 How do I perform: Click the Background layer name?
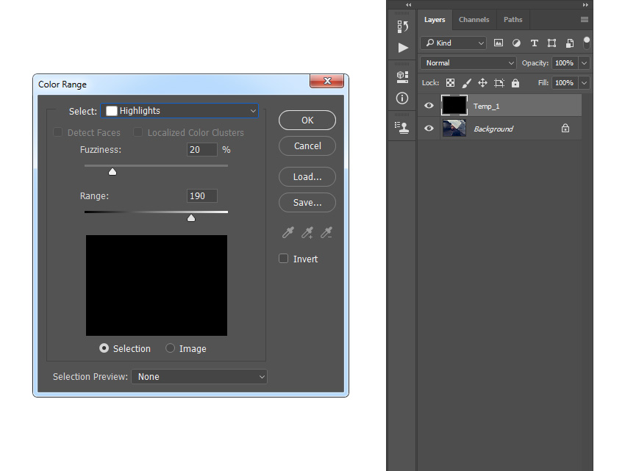tap(493, 129)
